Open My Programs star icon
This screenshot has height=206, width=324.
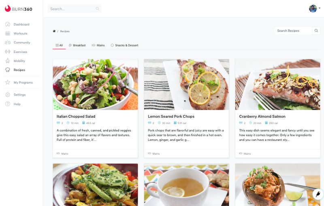[8, 82]
